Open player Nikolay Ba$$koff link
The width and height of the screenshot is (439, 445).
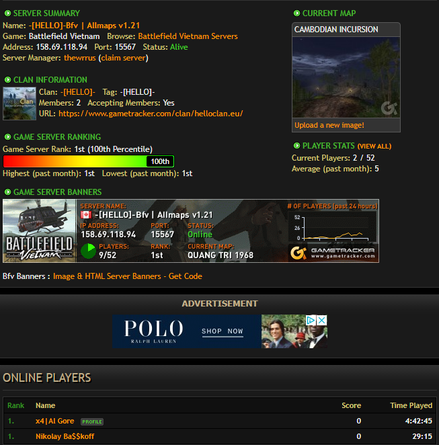65,436
